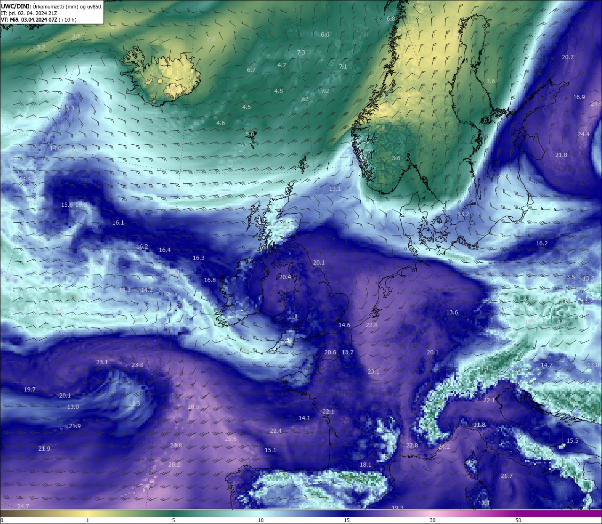Screen dimensions: 602x524
Task: Click the map value '15.1'
Action: pyautogui.click(x=270, y=450)
